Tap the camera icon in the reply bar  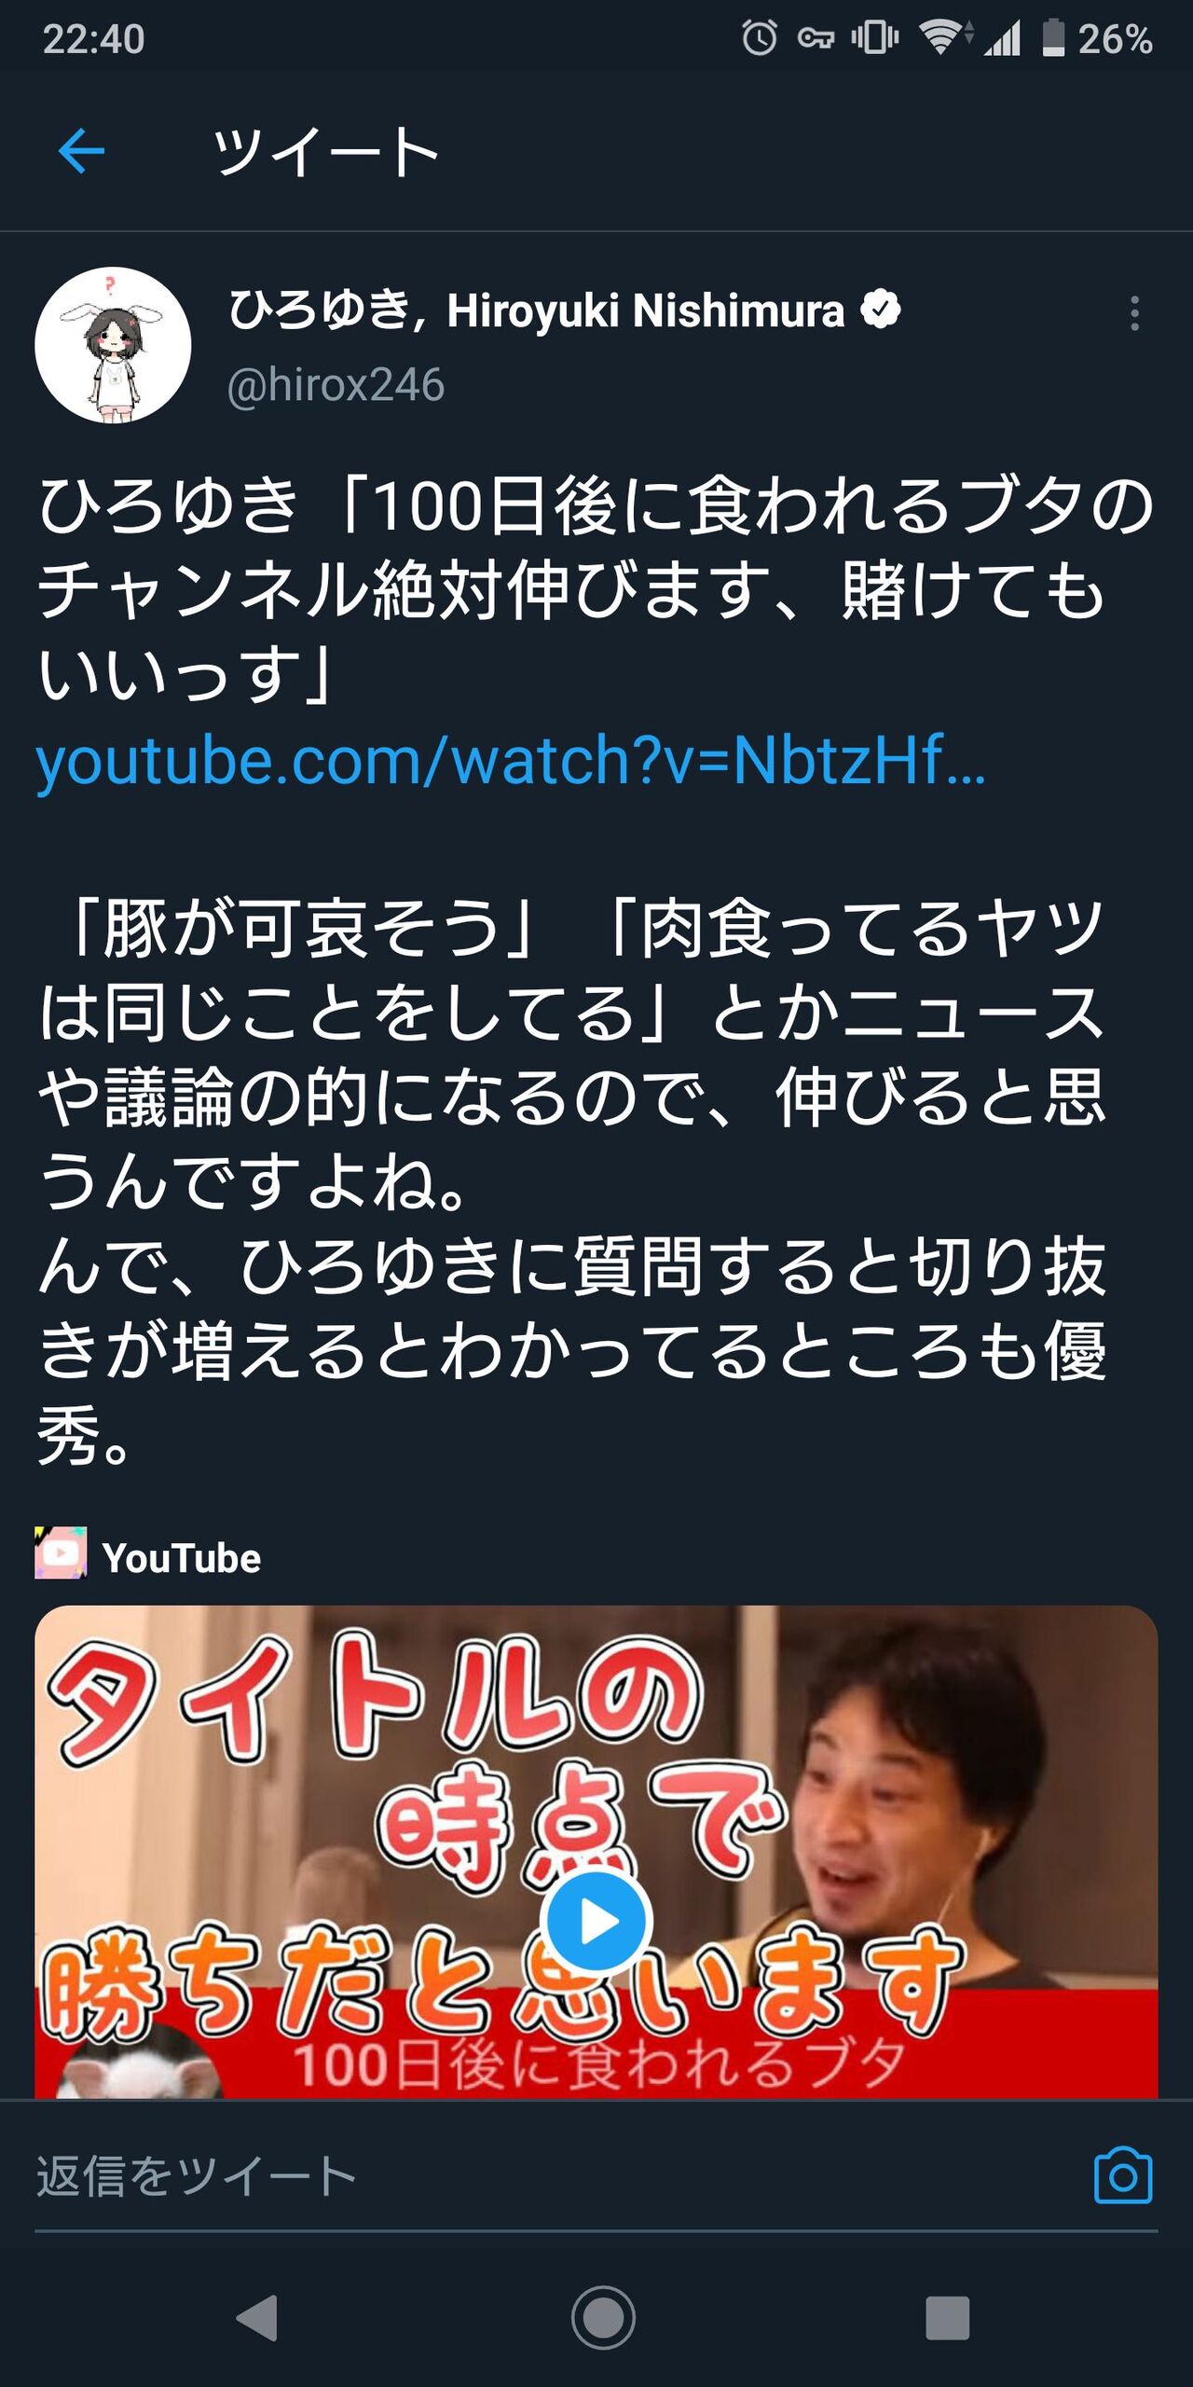coord(1123,2175)
